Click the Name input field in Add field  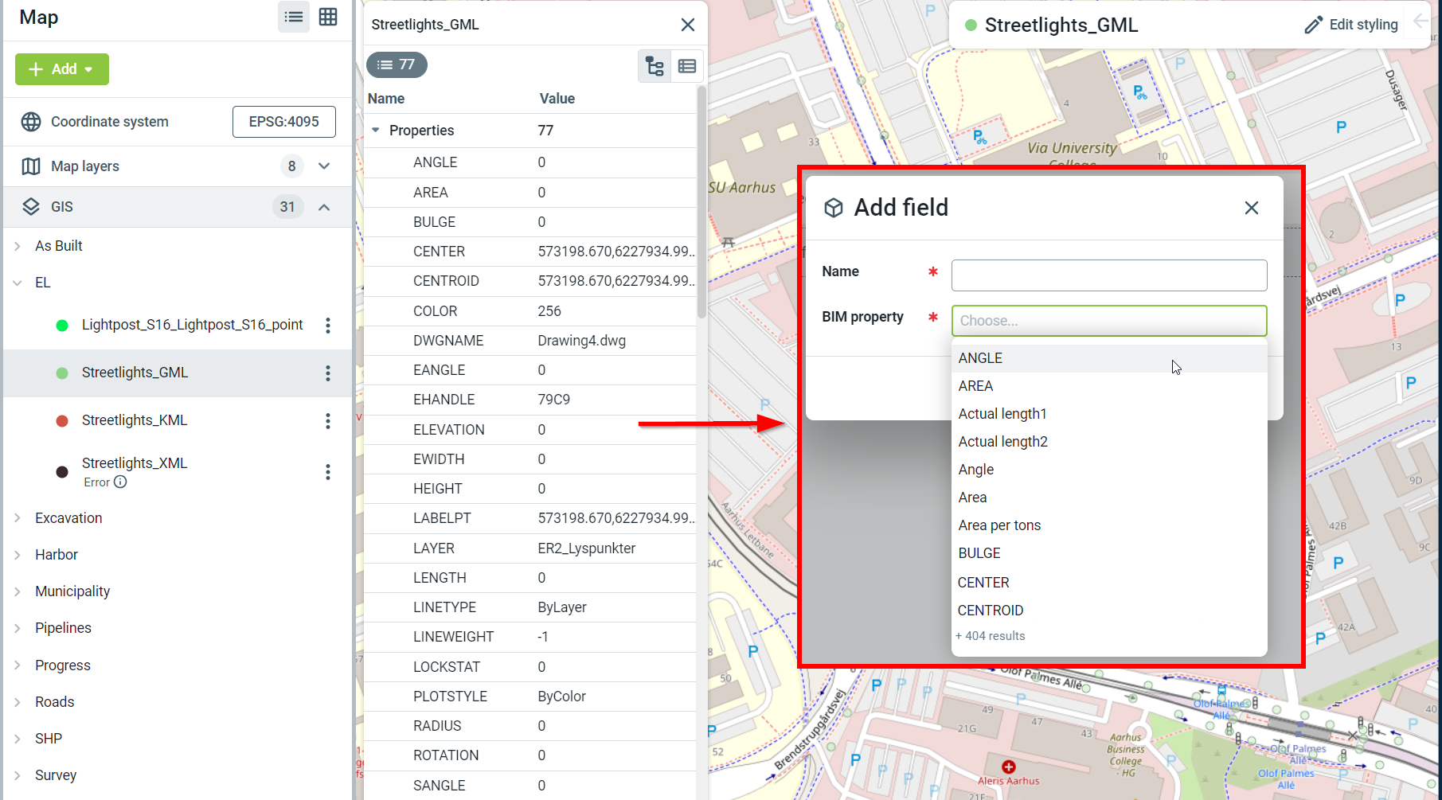pos(1108,275)
